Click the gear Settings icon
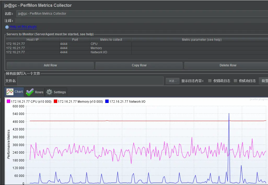Image resolution: width=268 pixels, height=185 pixels. coord(49,92)
